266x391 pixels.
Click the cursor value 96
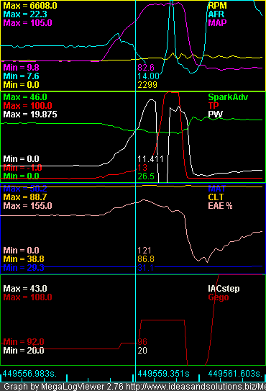[x=142, y=341]
